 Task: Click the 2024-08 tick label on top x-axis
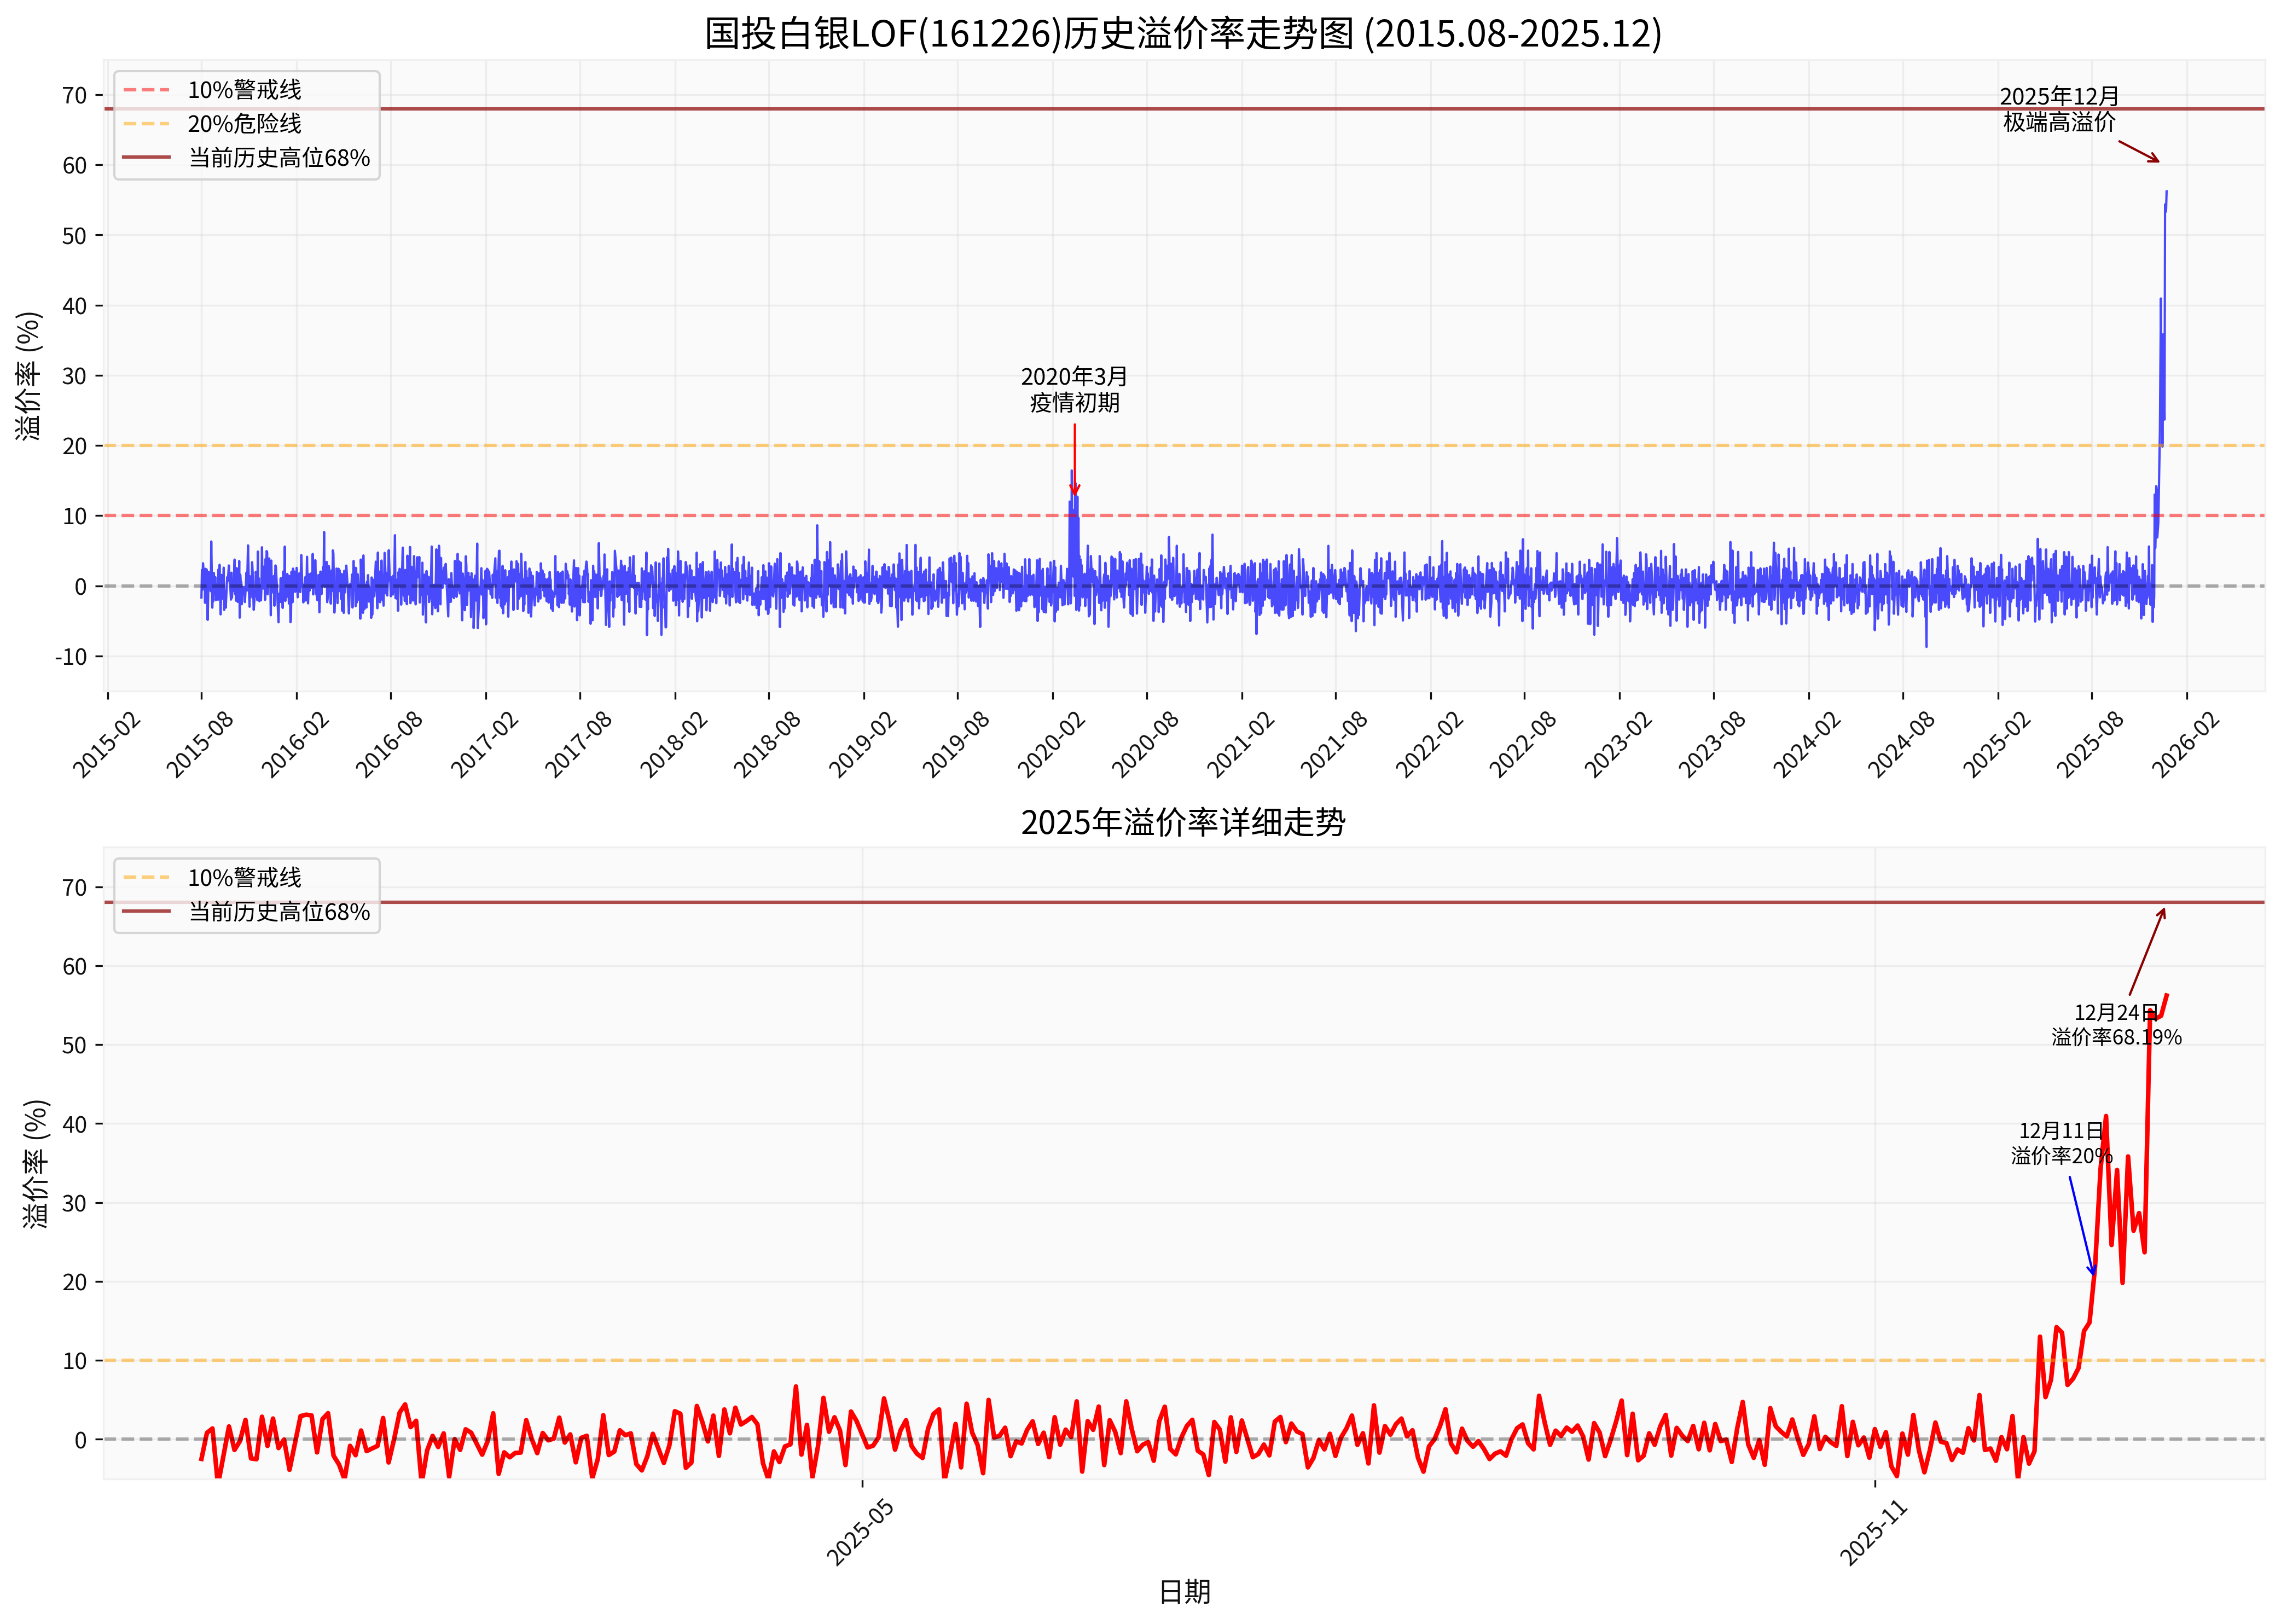(x=1901, y=746)
